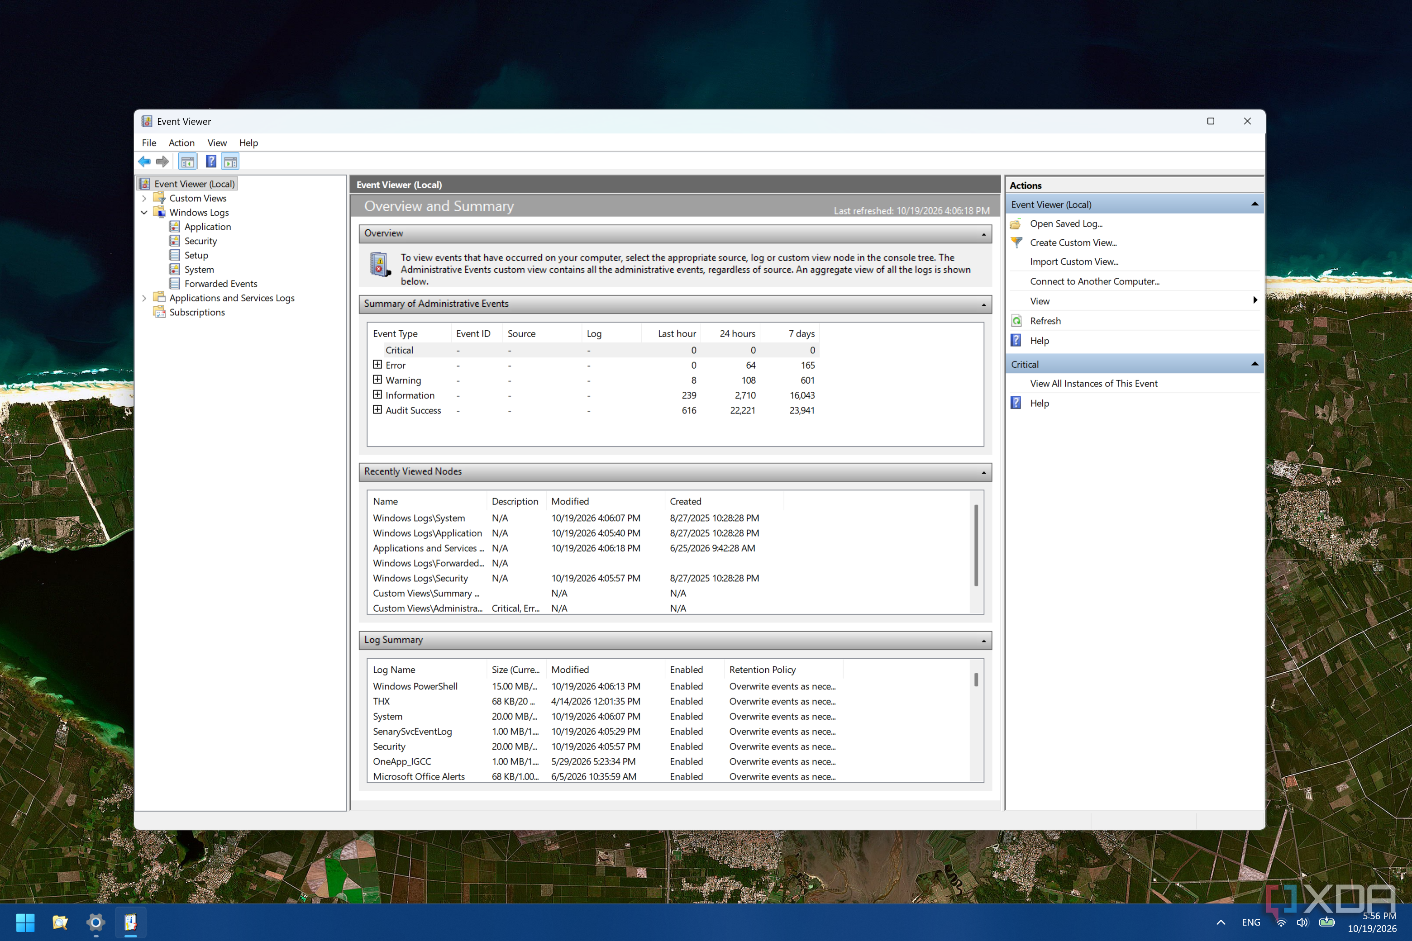The width and height of the screenshot is (1412, 941).
Task: Select the System log in console tree
Action: pos(199,270)
